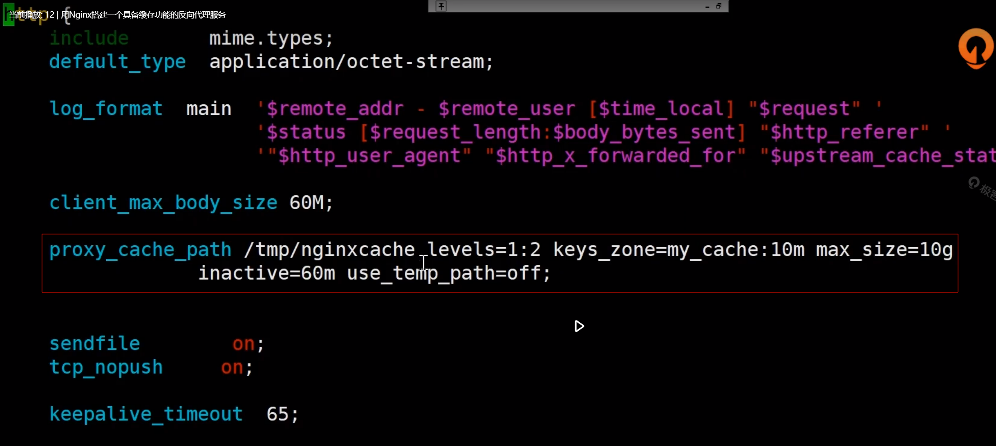Click the tcp_nopush on value
Image resolution: width=996 pixels, height=446 pixels.
(x=232, y=367)
